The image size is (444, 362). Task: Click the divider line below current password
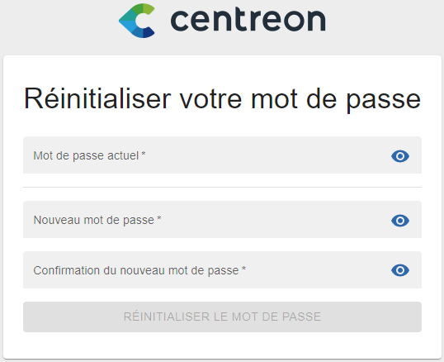[222, 187]
